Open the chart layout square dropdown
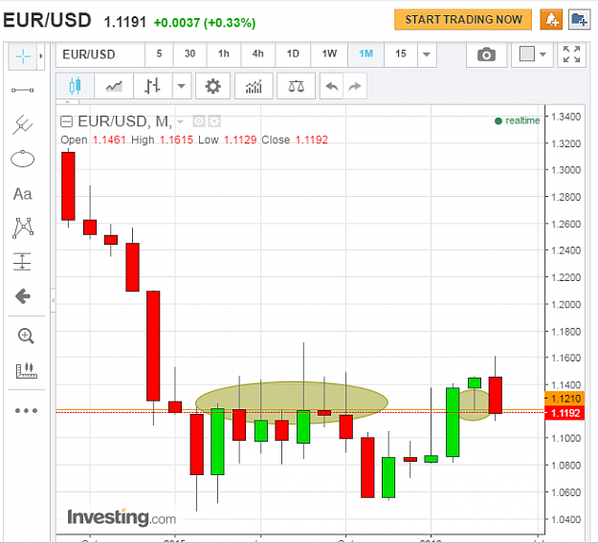This screenshot has height=543, width=598. coord(532,54)
